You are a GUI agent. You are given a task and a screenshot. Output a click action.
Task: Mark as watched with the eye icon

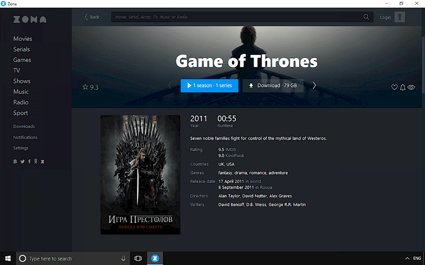(411, 87)
